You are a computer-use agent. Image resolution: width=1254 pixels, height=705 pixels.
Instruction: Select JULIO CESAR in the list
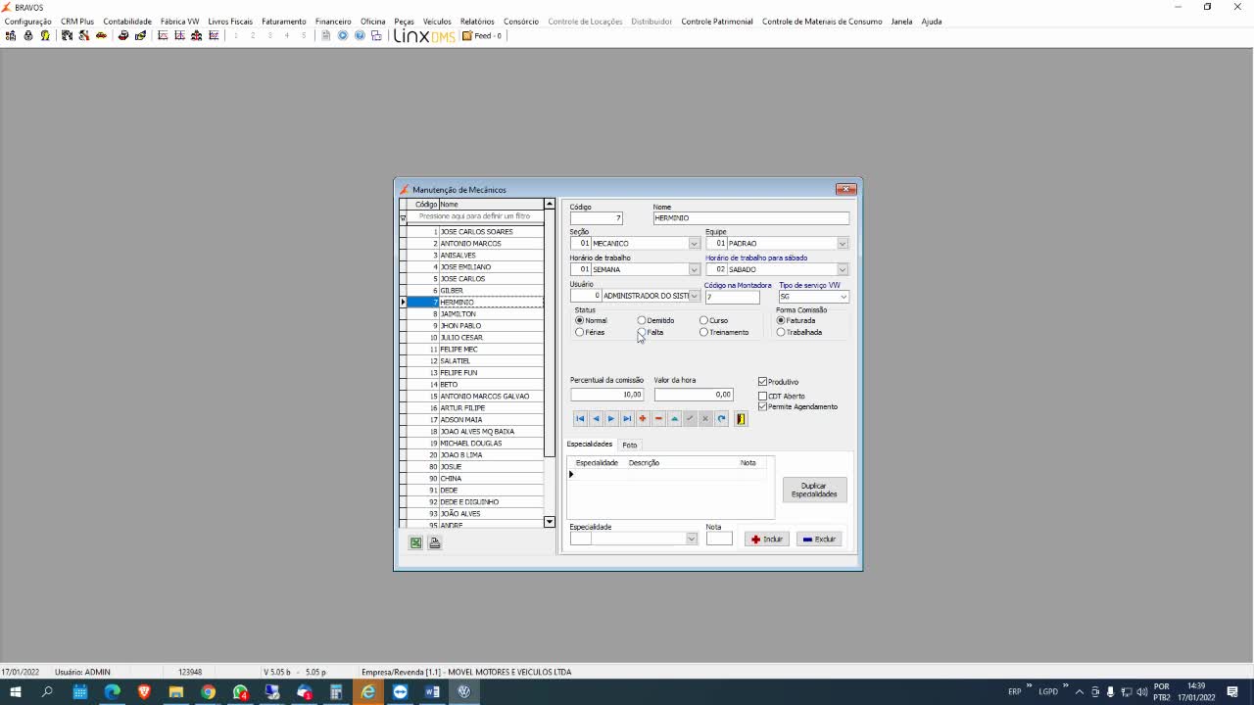point(474,338)
